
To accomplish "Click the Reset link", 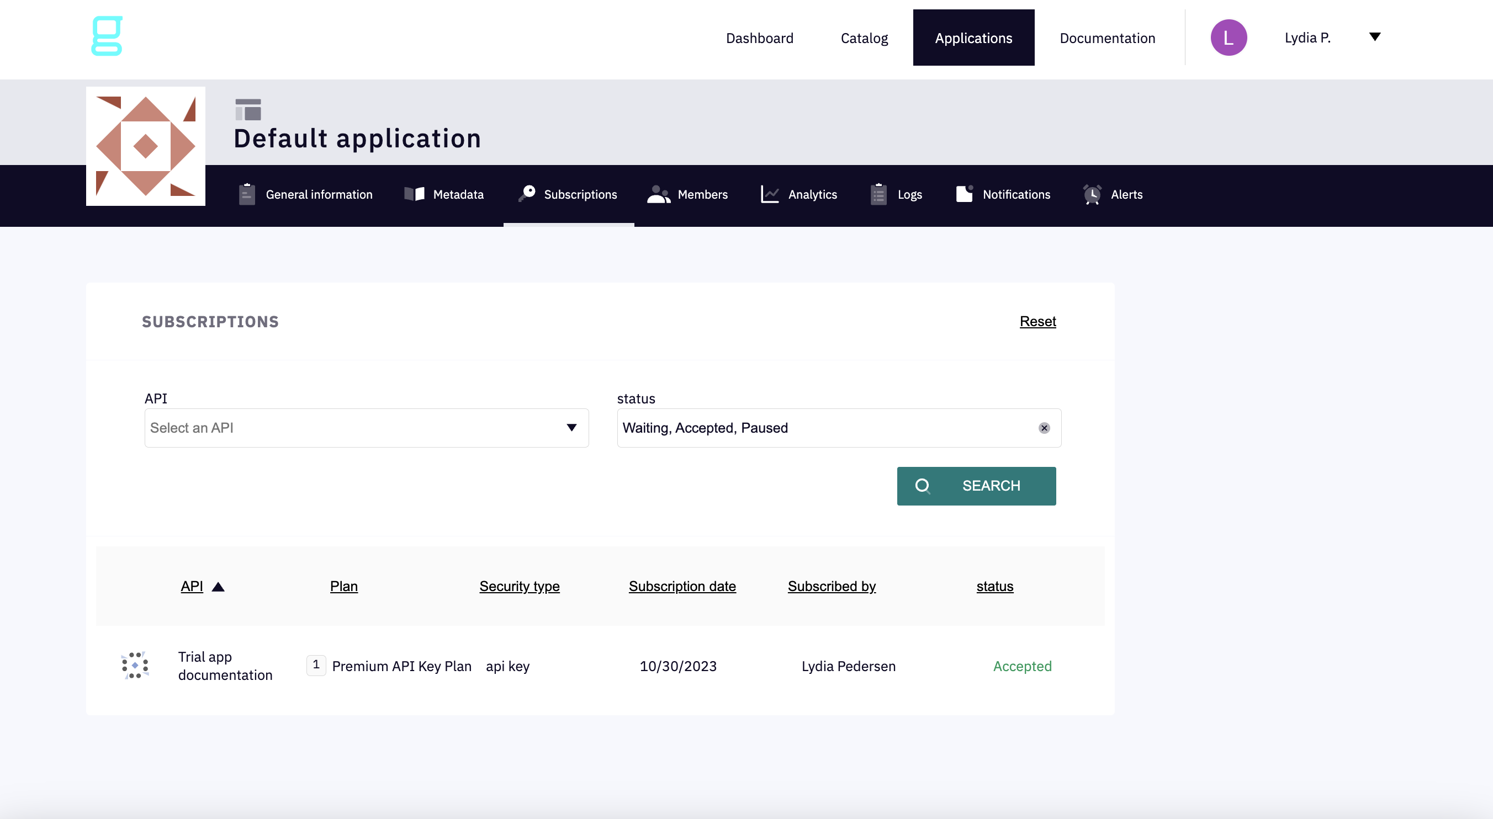I will coord(1037,321).
